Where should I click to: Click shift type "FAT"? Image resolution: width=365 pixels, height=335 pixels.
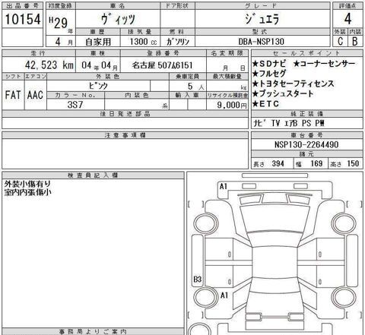point(13,95)
